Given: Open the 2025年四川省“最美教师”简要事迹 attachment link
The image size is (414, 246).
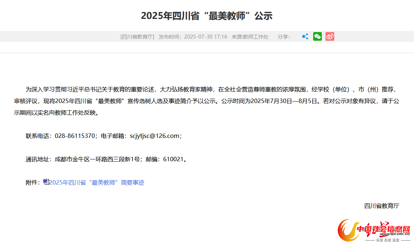Looking at the screenshot, I should point(96,183).
